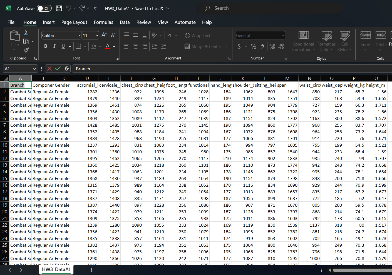
Task: Apply Comma Style number formatting
Action: (x=262, y=46)
